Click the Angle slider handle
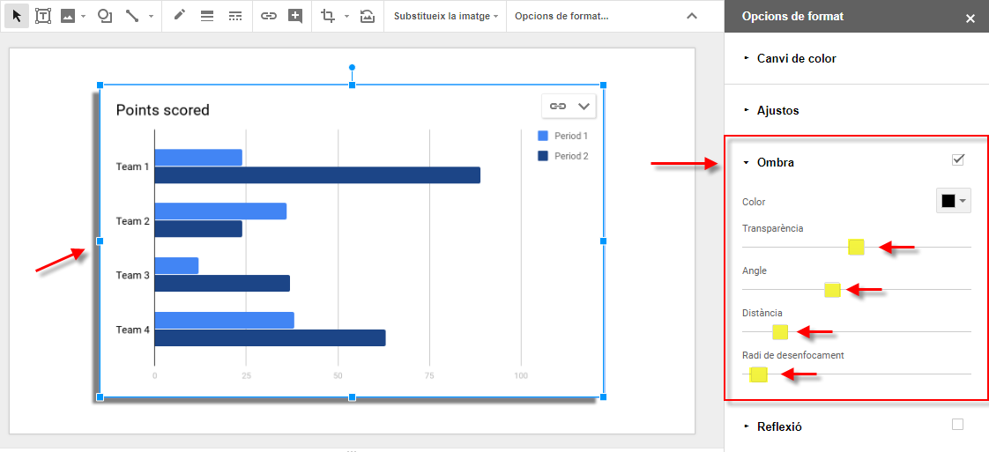This screenshot has width=989, height=452. (832, 290)
